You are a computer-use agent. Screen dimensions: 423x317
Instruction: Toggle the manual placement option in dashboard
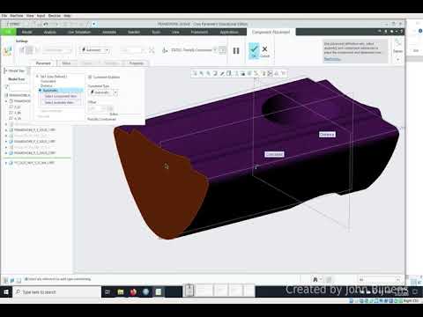click(29, 50)
